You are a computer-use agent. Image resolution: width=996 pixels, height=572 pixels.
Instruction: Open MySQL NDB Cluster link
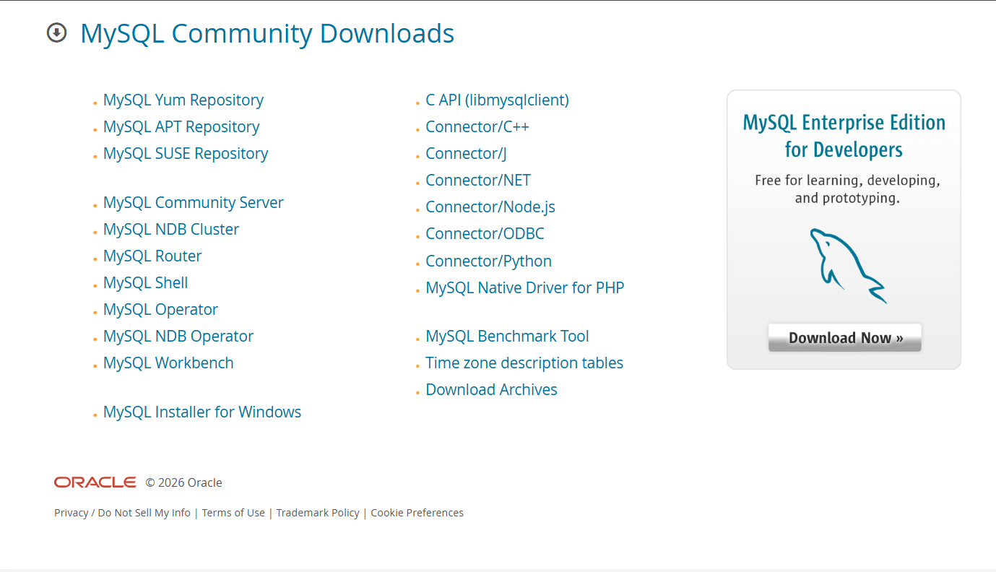tap(171, 229)
